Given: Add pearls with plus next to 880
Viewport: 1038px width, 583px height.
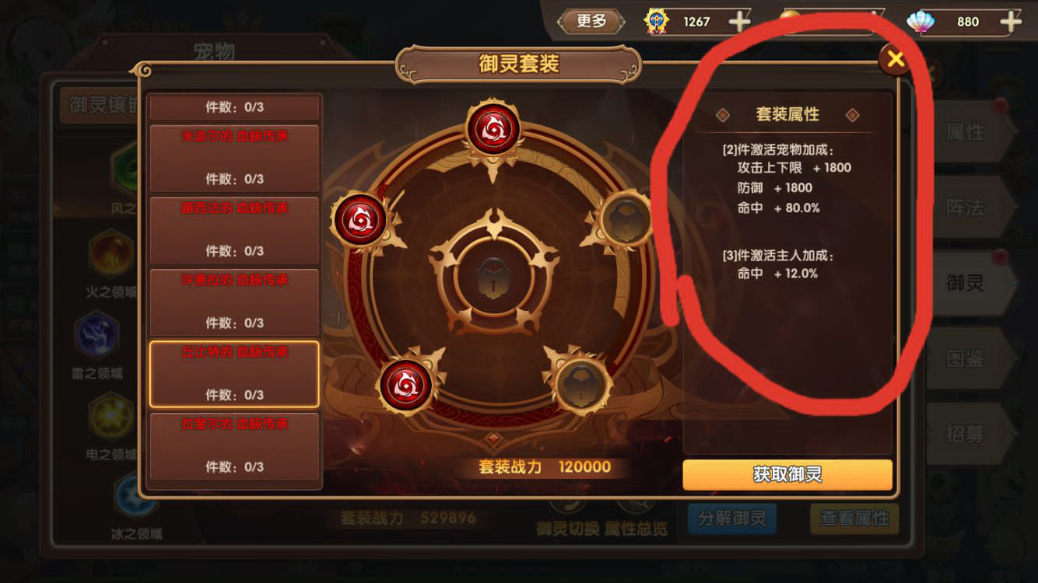Looking at the screenshot, I should 1010,22.
